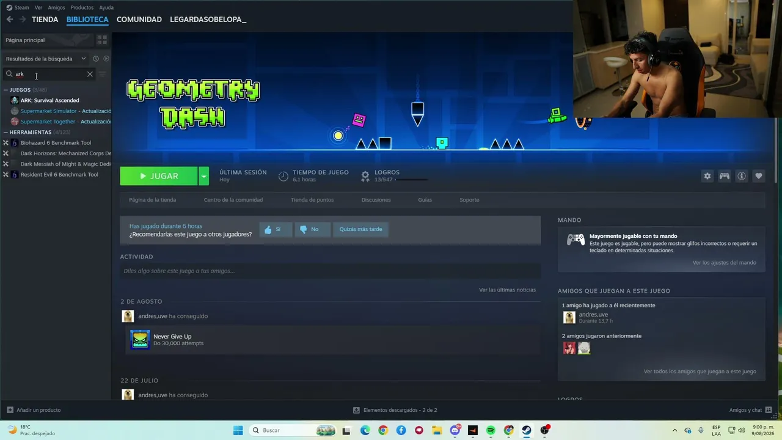Open Página de la tienda link
782x440 pixels.
coord(153,200)
